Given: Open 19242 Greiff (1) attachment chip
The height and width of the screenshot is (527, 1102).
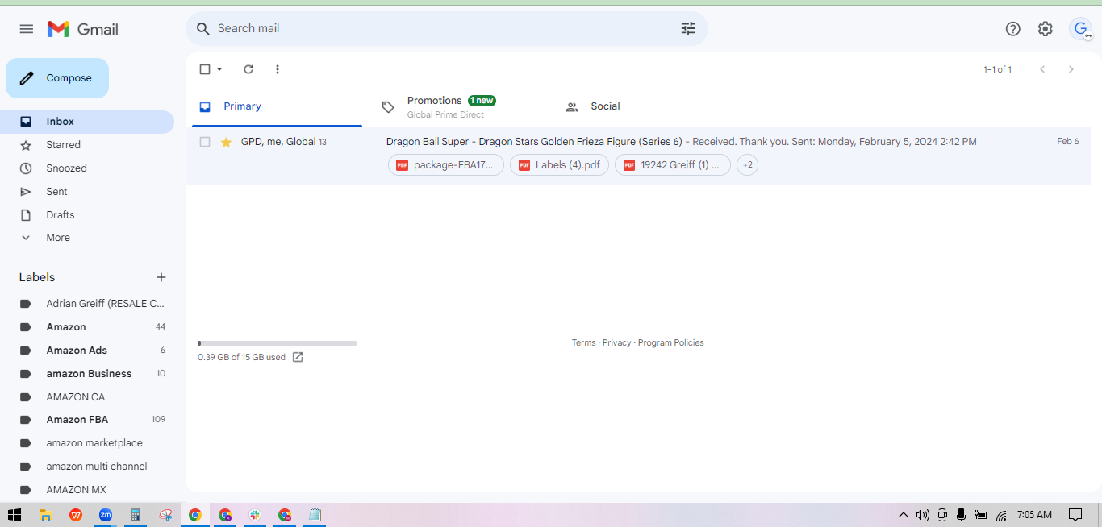Looking at the screenshot, I should click(x=673, y=165).
